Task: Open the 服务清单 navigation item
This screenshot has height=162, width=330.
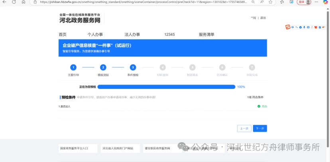Action: pyautogui.click(x=206, y=35)
